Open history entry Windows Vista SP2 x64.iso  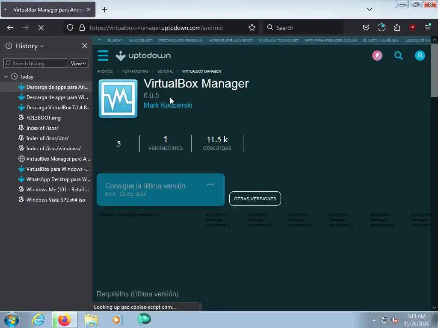click(46, 200)
